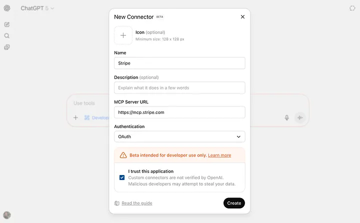Close the New Connector dialog
Screen dimensions: 360x223
[x=242, y=16]
